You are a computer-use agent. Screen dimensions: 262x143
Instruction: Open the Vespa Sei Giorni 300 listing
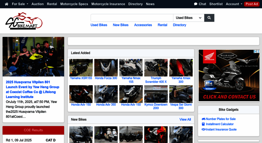point(181,106)
